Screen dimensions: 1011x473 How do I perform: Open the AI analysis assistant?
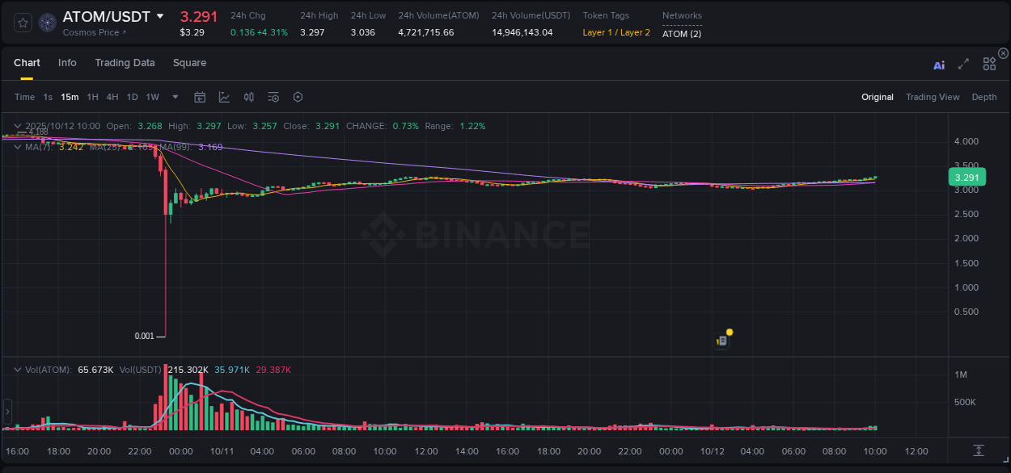[x=939, y=65]
